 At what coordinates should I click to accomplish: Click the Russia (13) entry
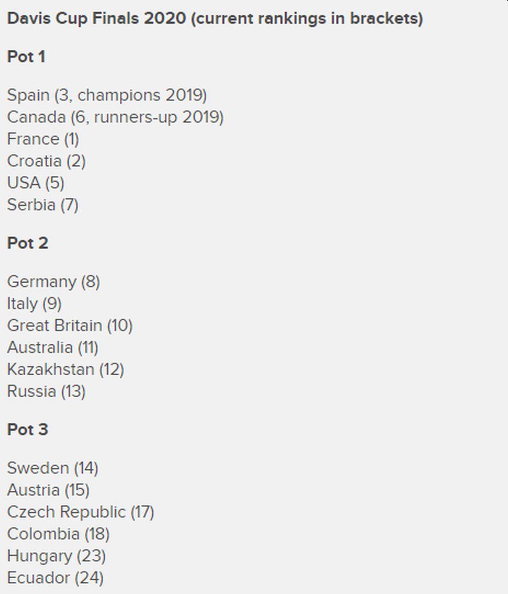point(46,391)
